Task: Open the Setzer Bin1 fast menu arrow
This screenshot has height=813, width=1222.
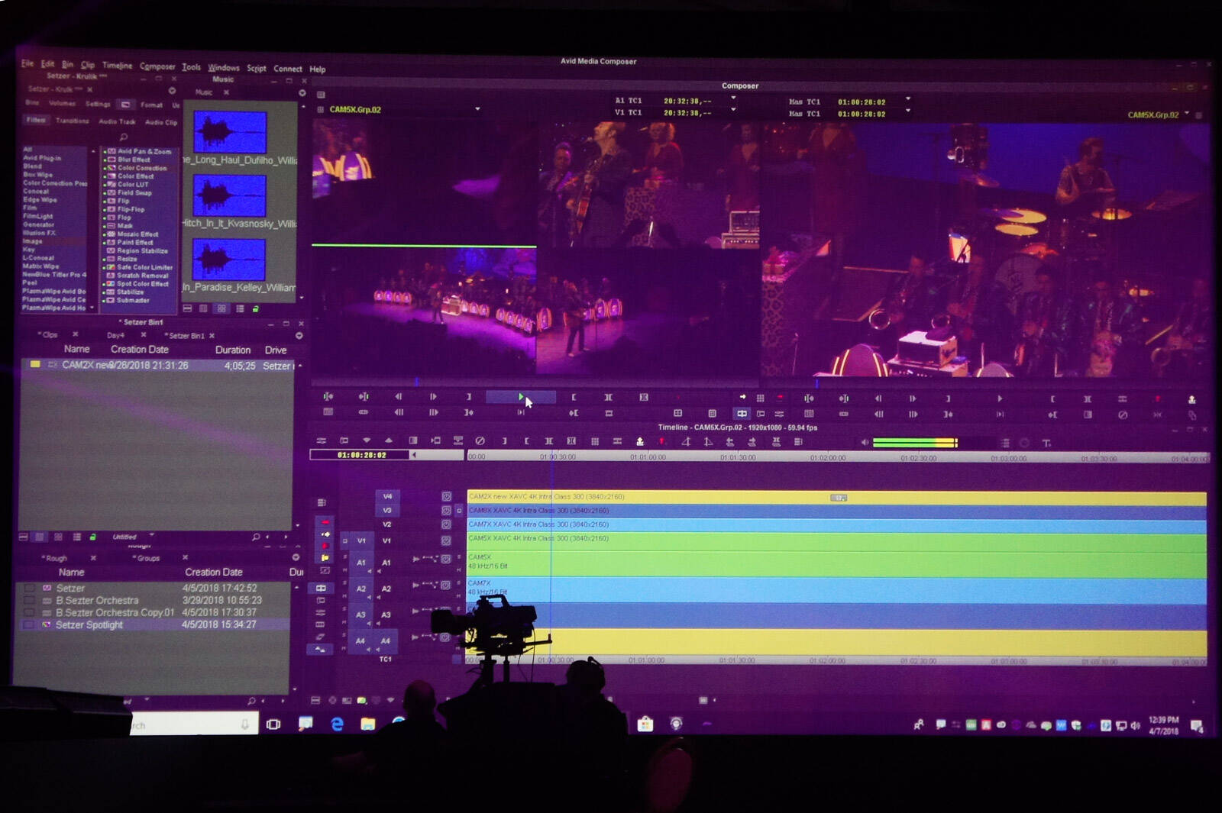Action: coord(299,336)
